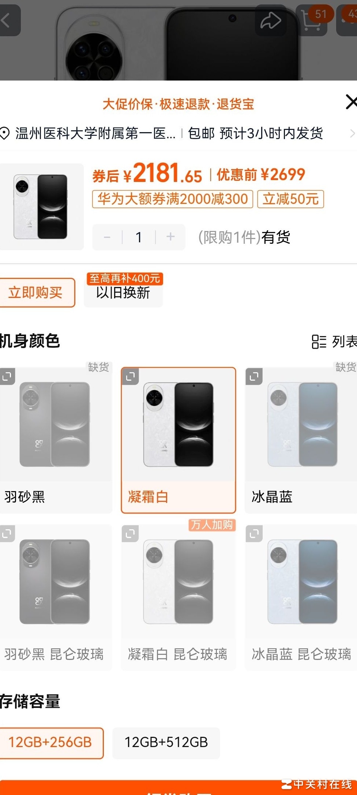Tap the 华为大额券满2000减300 coupon tag
This screenshot has width=357, height=795.
pyautogui.click(x=173, y=199)
